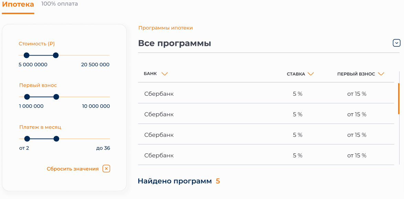404x199 pixels.
Task: Open the Все программы dropdown chevron icon
Action: tap(396, 43)
